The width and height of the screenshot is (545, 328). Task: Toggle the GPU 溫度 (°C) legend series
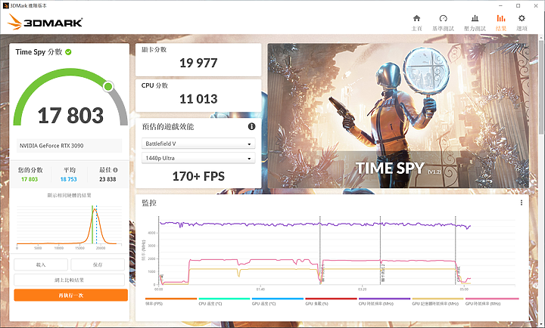click(278, 302)
